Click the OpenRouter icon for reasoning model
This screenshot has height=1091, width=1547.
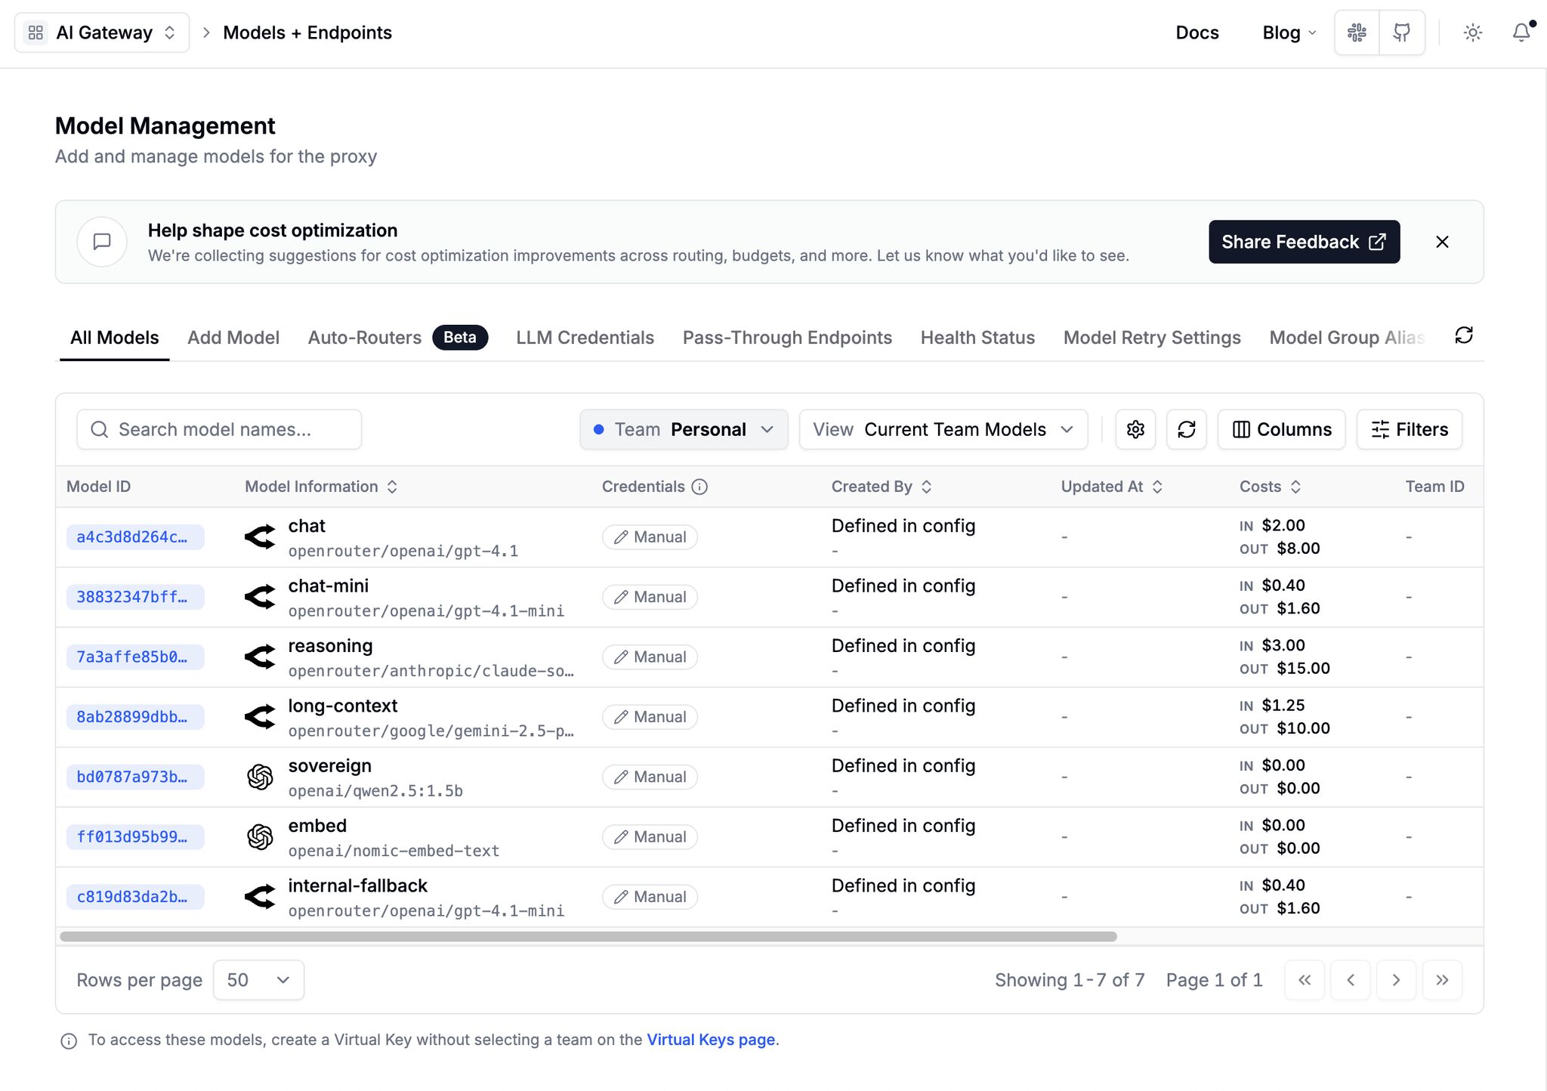click(260, 657)
